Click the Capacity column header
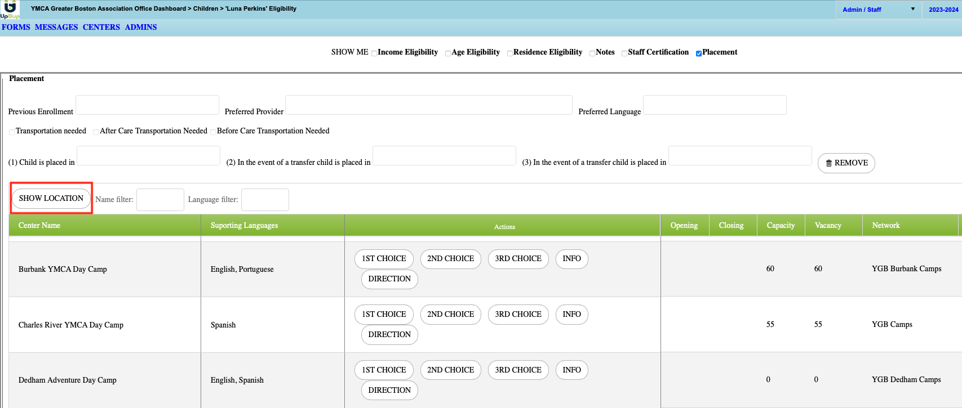Image resolution: width=962 pixels, height=408 pixels. point(781,225)
